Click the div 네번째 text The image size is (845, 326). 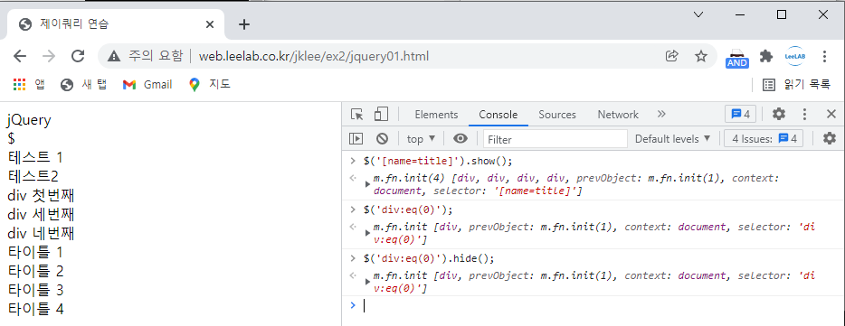tap(41, 234)
